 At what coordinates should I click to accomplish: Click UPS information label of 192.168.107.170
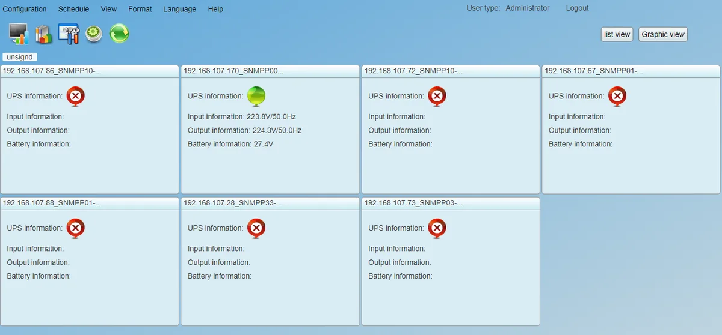(215, 96)
